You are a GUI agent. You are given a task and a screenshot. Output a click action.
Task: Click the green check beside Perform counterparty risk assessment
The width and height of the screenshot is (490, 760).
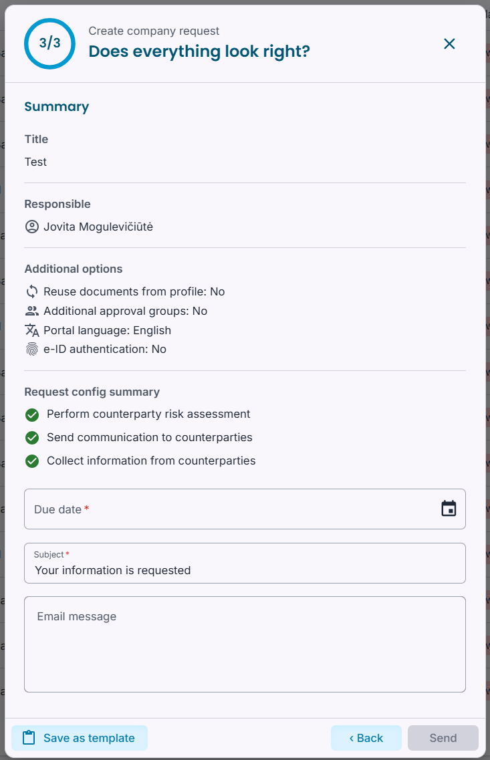(x=32, y=415)
